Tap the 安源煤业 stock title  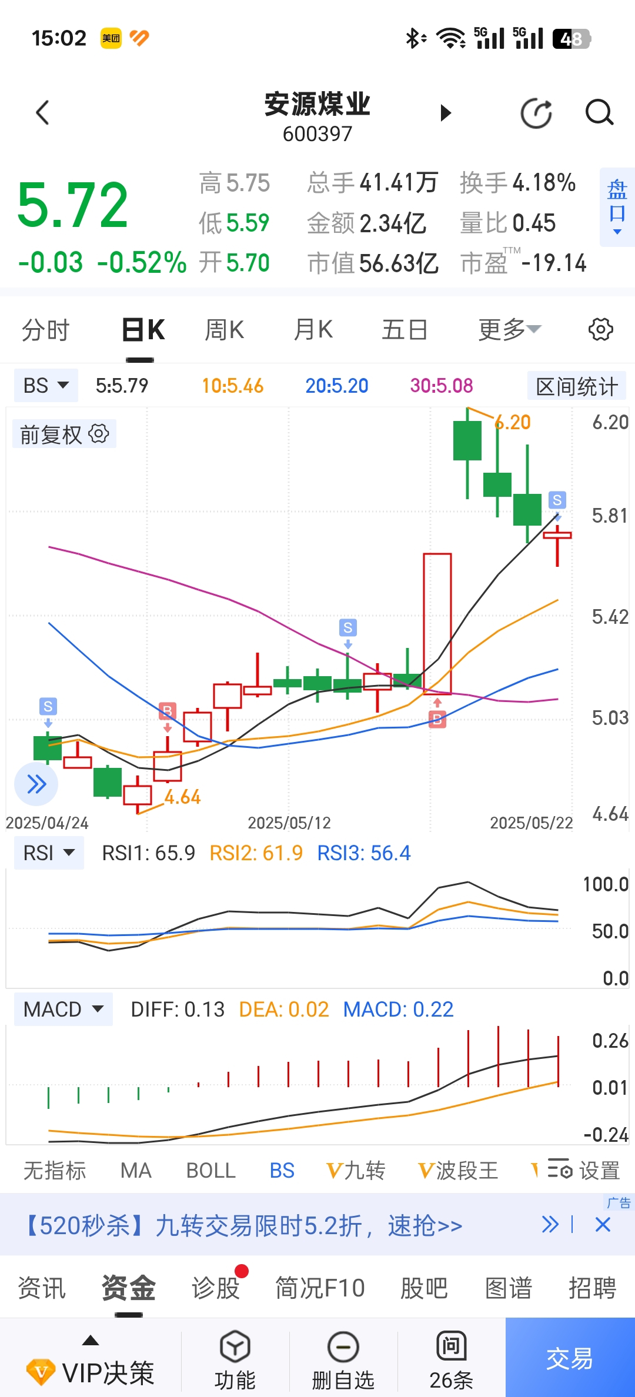(317, 105)
